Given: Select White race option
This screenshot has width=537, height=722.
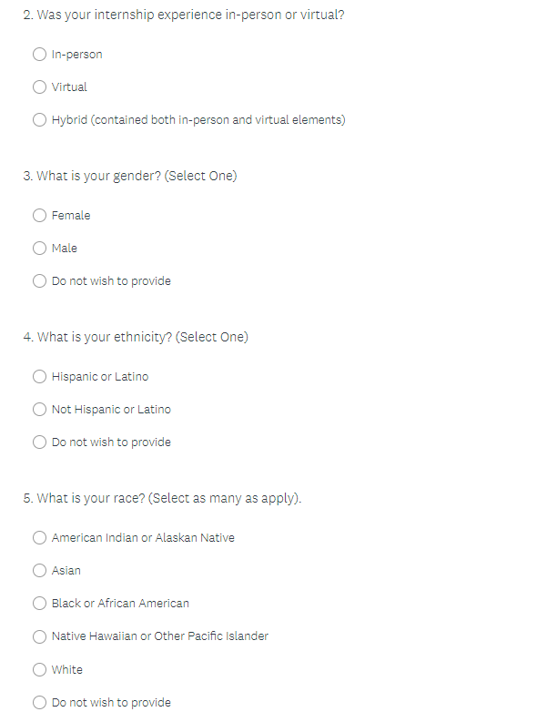Looking at the screenshot, I should point(39,669).
